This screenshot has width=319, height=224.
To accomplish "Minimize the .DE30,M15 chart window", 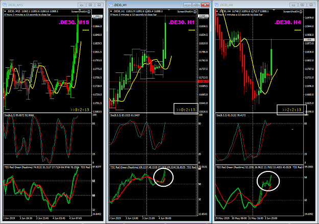I will [82, 5].
